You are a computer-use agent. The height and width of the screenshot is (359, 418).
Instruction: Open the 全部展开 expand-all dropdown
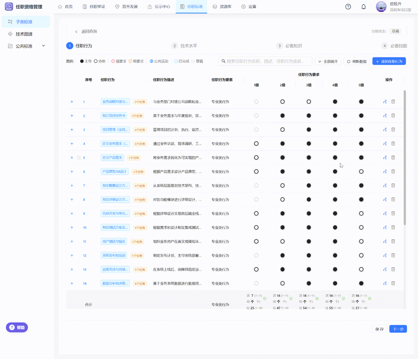coord(328,61)
